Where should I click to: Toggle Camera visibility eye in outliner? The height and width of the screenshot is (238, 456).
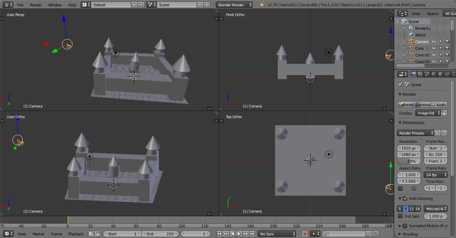point(434,42)
